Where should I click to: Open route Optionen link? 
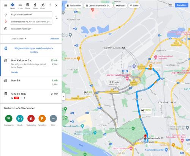point(54,39)
